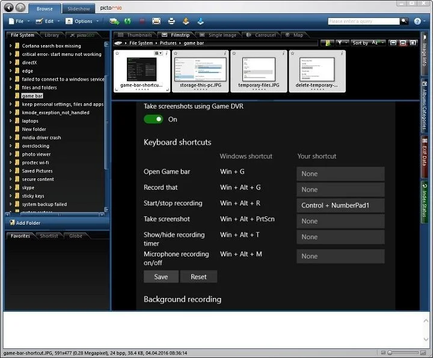Viewport: 433px width, 358px height.
Task: Click the orange upload arrow icon
Action: point(186,21)
